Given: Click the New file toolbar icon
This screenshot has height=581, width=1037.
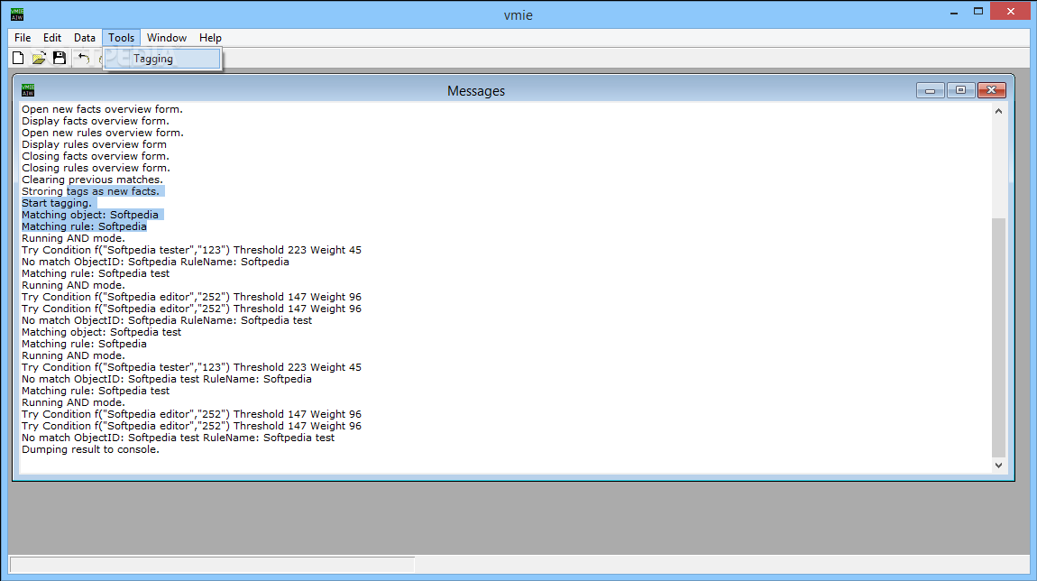Looking at the screenshot, I should pyautogui.click(x=18, y=59).
